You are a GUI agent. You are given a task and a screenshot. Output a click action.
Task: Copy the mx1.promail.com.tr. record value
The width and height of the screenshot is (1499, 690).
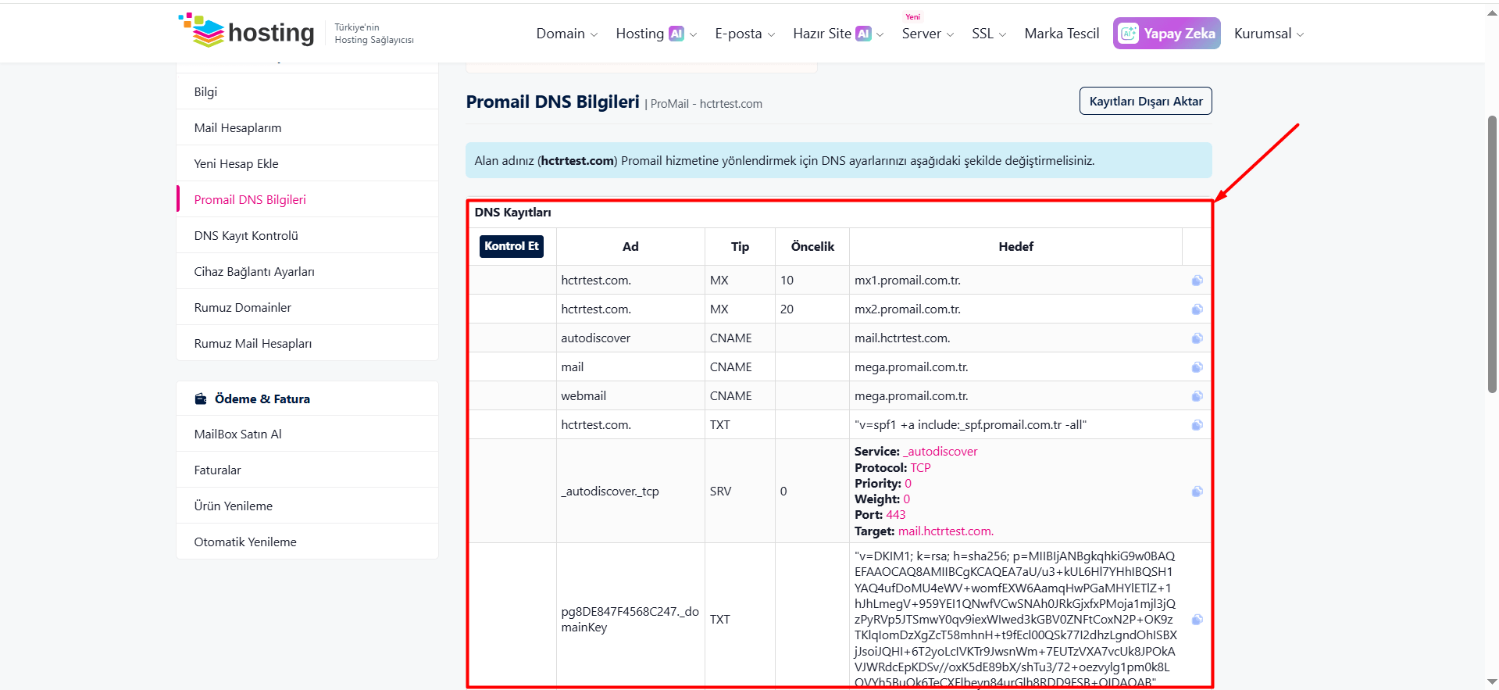point(1197,281)
